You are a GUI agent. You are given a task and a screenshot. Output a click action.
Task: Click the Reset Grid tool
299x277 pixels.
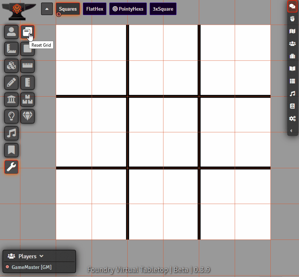point(28,32)
